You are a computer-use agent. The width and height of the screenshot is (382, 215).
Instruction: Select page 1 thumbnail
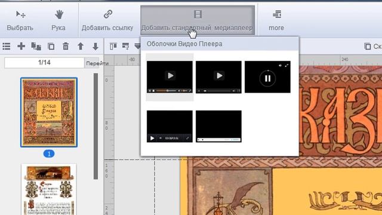tap(49, 112)
